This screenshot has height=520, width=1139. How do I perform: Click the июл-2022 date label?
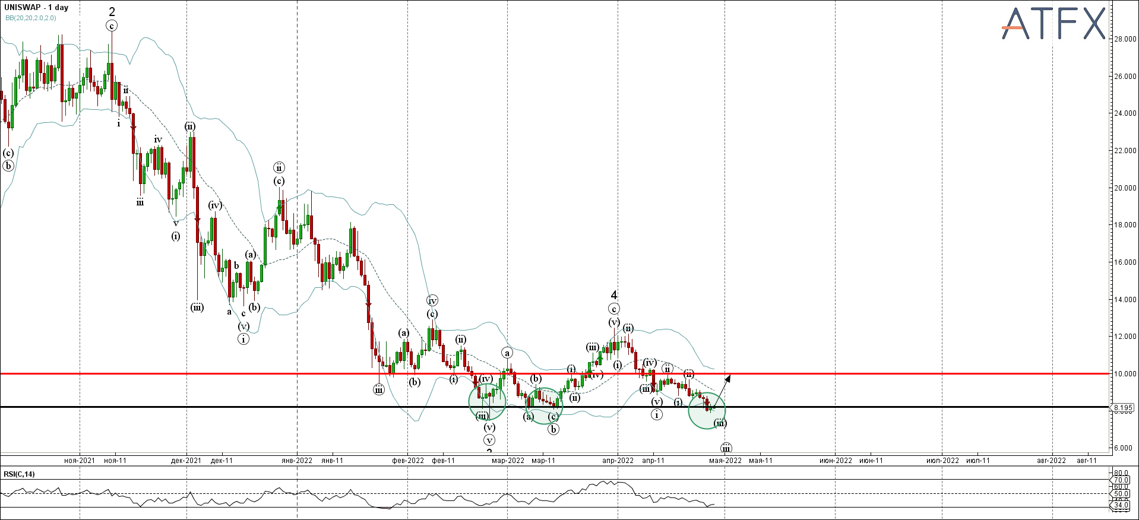(943, 461)
